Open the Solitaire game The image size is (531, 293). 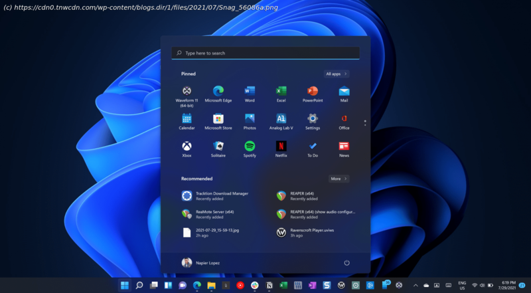tap(218, 146)
